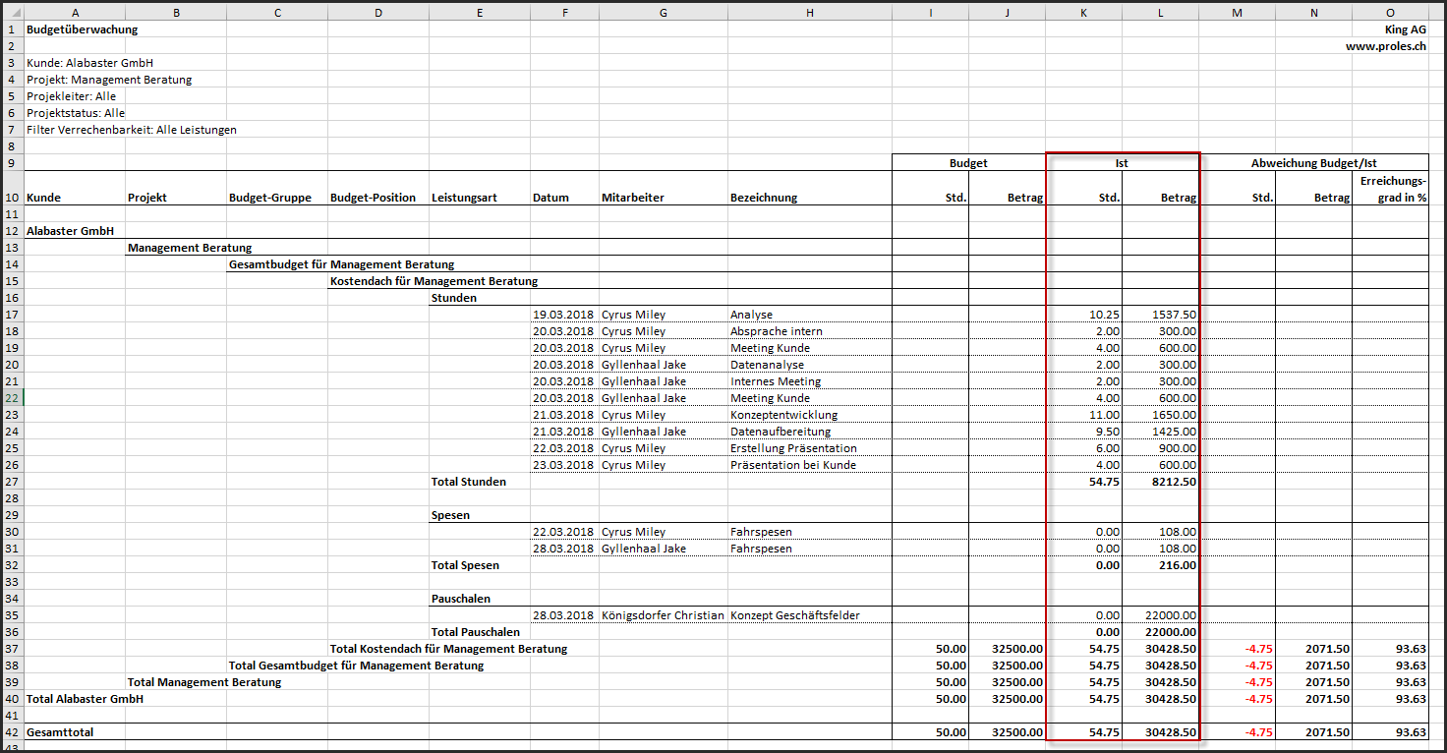
Task: Select column header O
Action: [x=1390, y=12]
